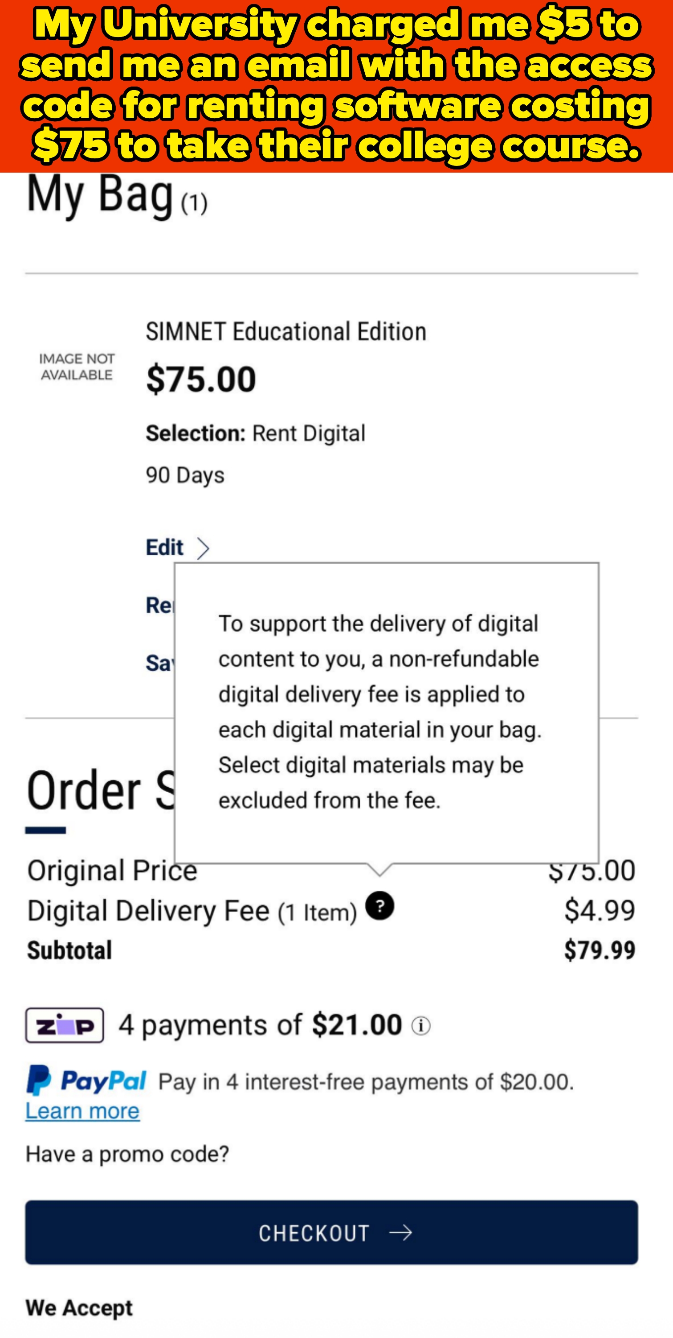Expand 'Have a promo code?'
This screenshot has height=1338, width=673.
click(127, 1154)
